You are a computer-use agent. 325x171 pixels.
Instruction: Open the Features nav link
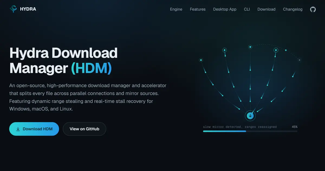[198, 9]
